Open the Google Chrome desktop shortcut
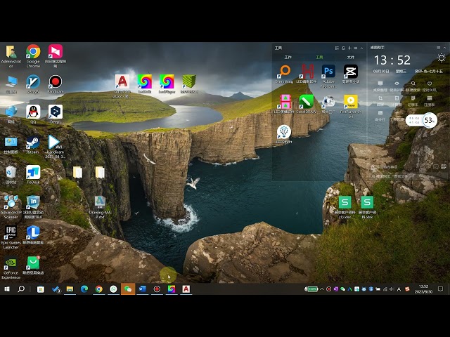This screenshot has width=450, height=337. (x=33, y=52)
